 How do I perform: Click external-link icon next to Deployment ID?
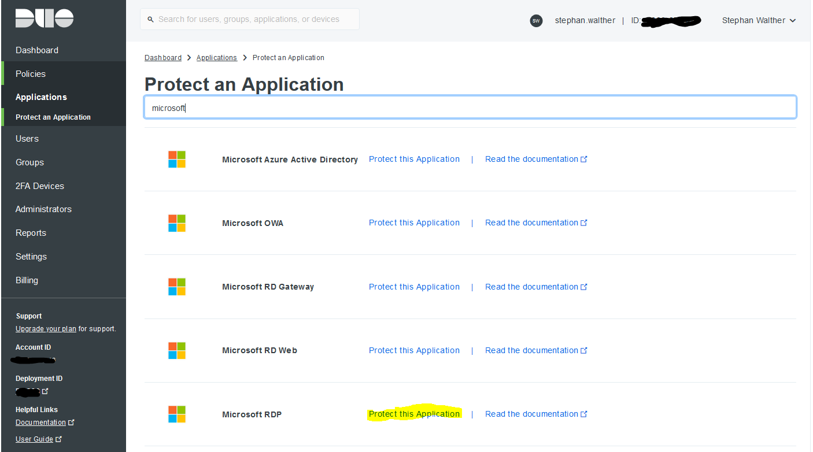[x=45, y=391]
